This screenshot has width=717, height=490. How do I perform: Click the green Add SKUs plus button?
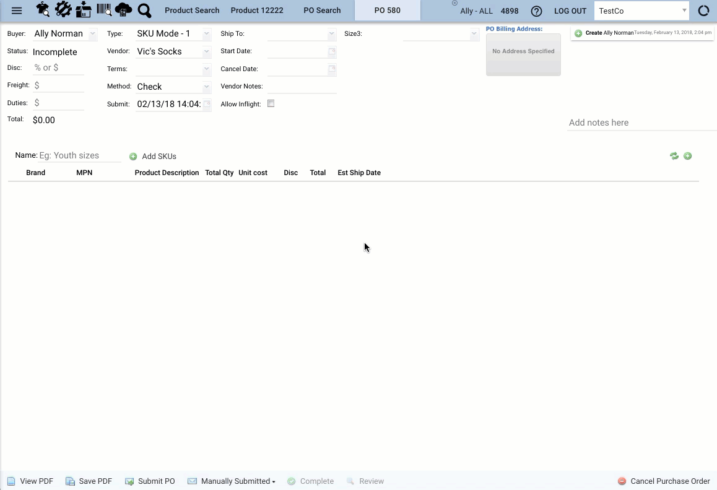pyautogui.click(x=133, y=156)
